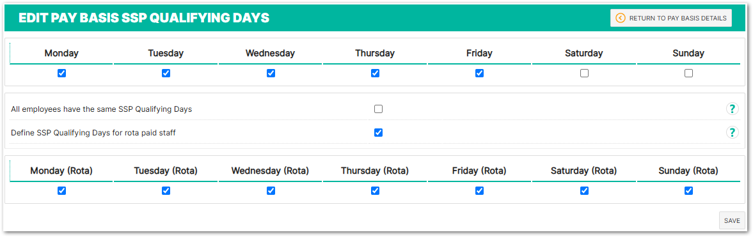The height and width of the screenshot is (237, 753).
Task: Open help for same SSP Qualifying Days option
Action: [x=732, y=109]
